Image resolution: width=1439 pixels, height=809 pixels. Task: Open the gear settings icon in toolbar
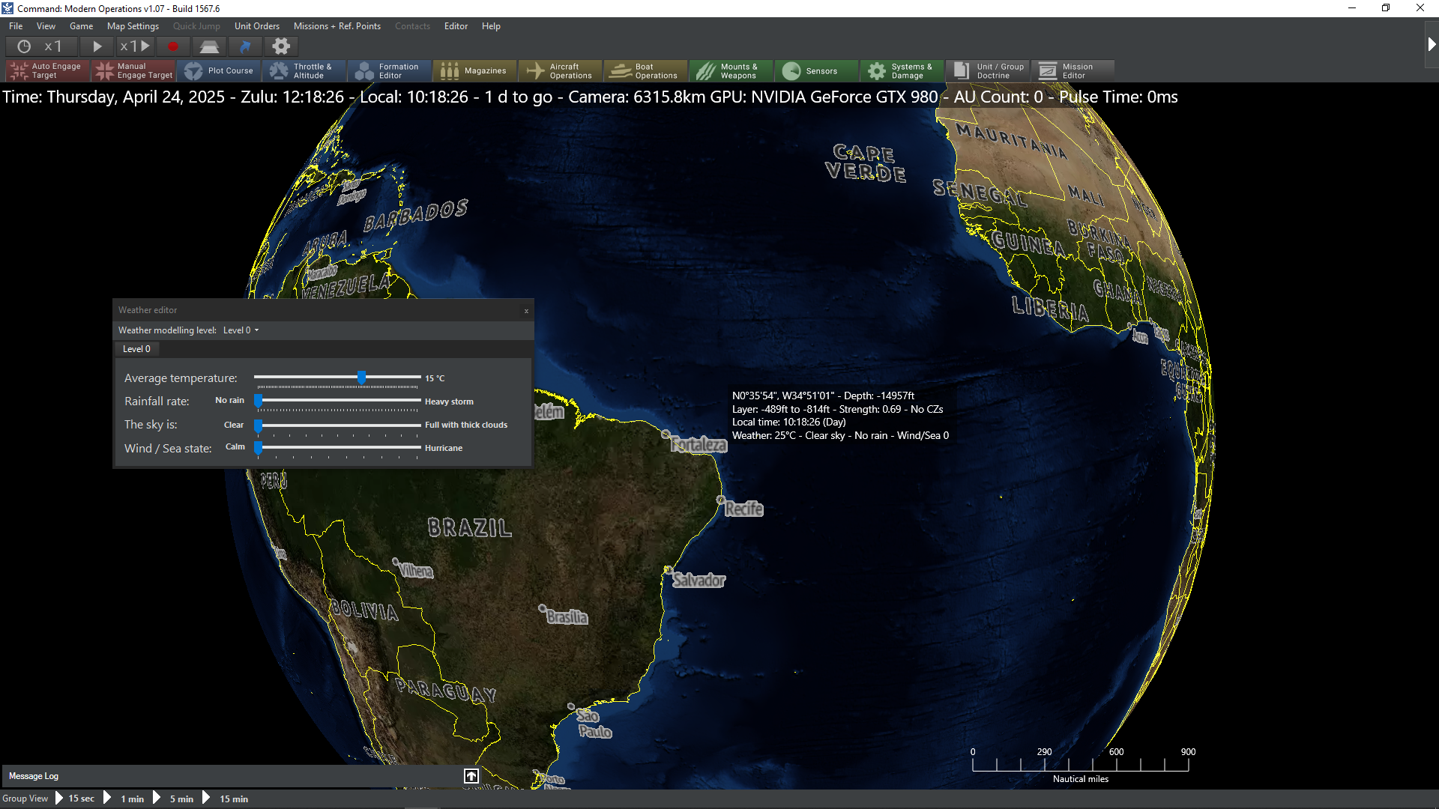(281, 46)
